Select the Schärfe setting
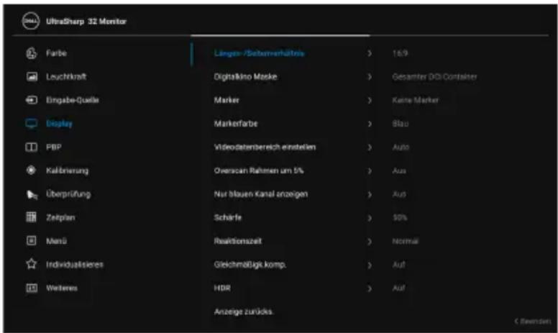This screenshot has height=333, width=558. point(228,217)
